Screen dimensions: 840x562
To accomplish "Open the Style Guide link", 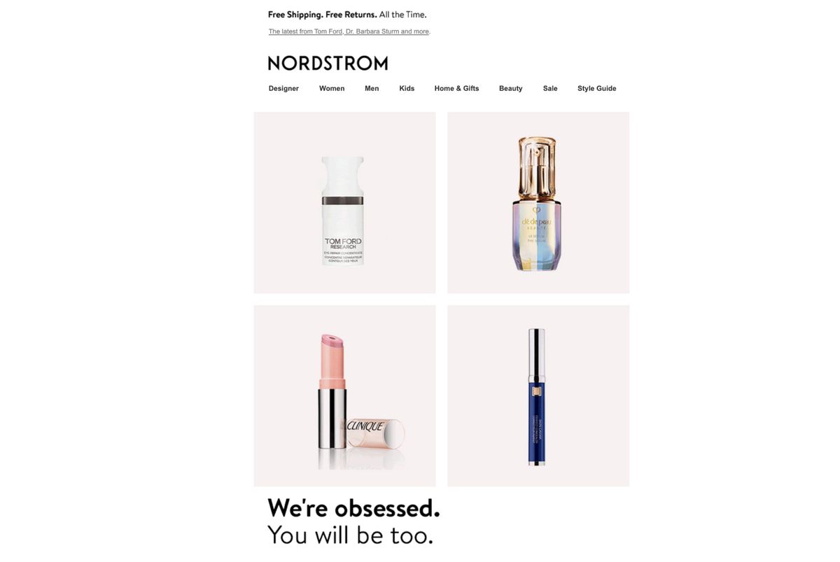I will [x=596, y=88].
